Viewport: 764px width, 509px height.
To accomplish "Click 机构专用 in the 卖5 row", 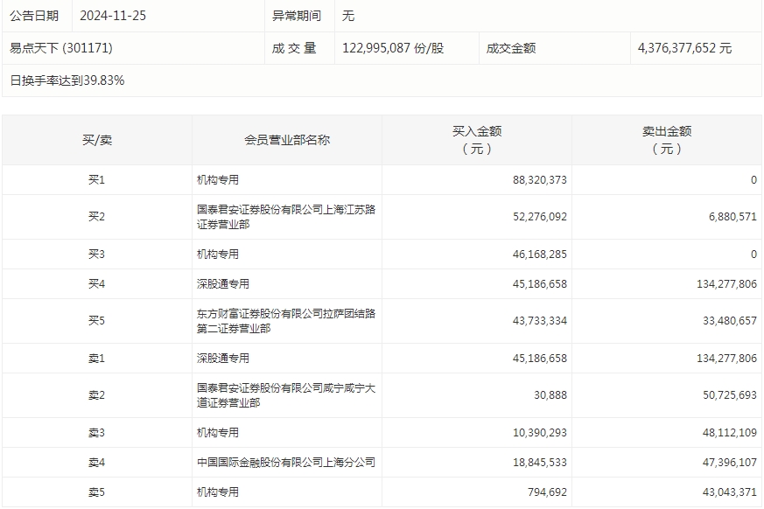I will [218, 492].
